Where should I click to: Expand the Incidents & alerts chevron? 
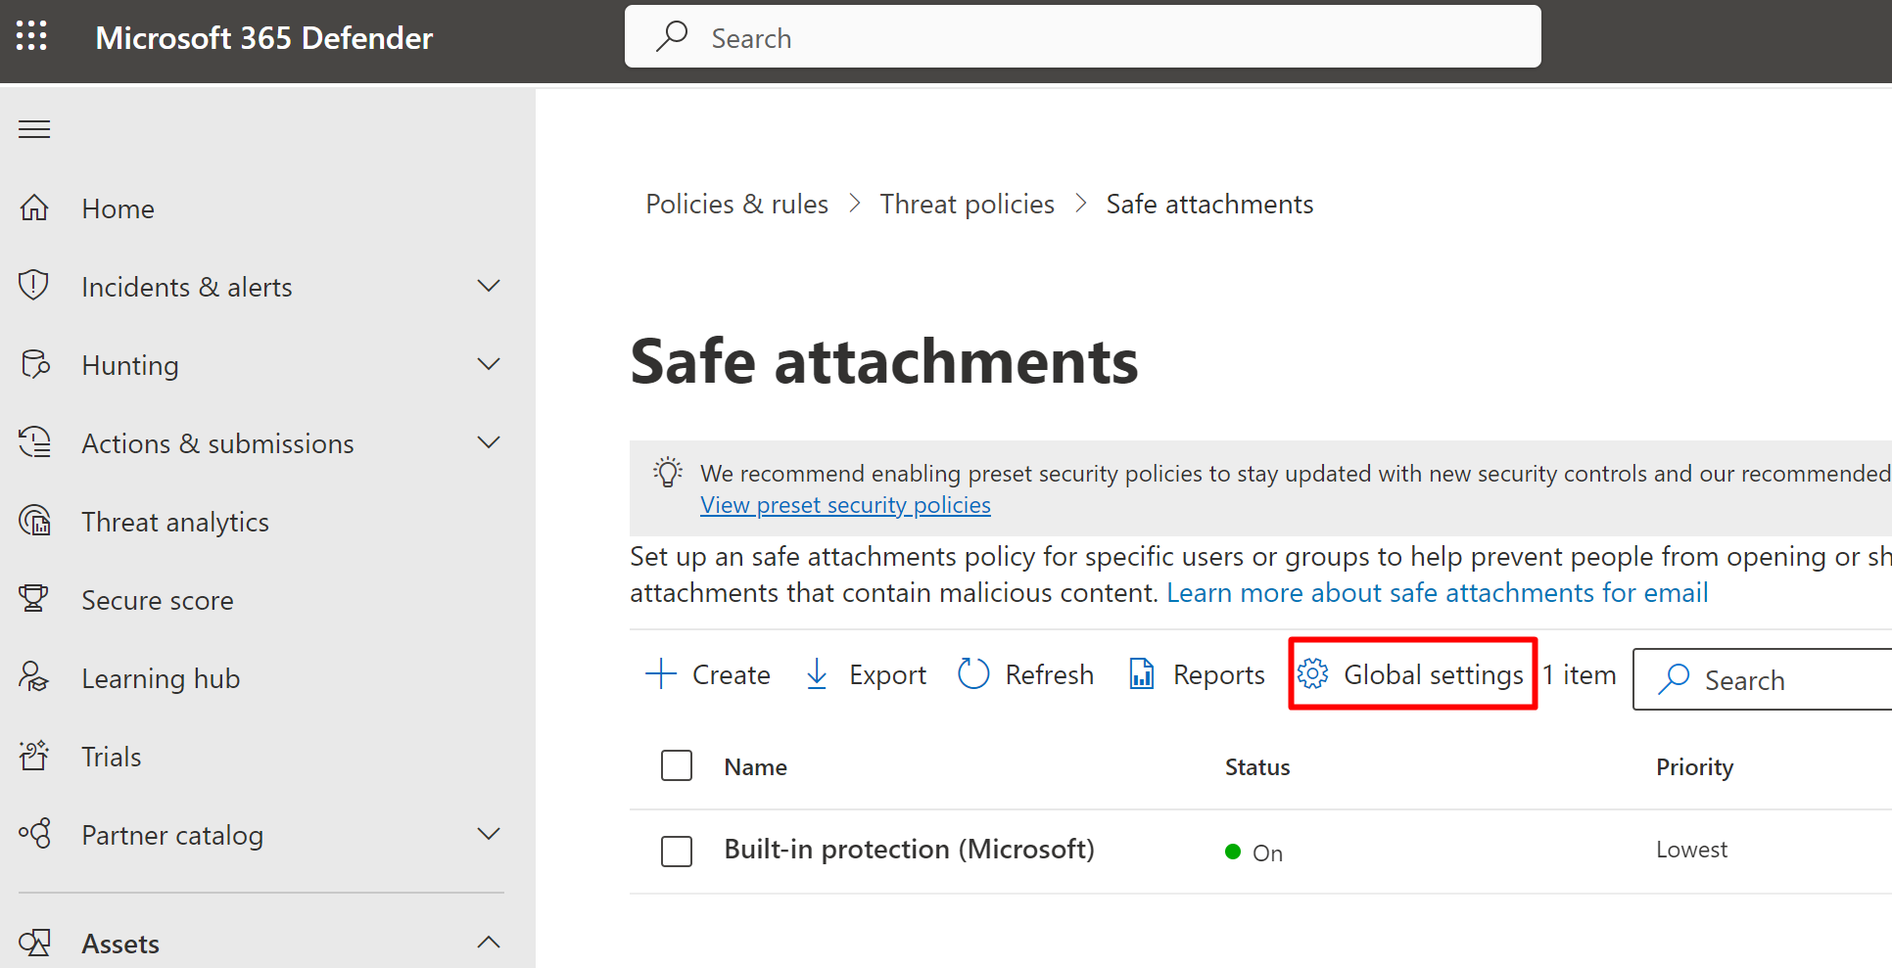(x=489, y=286)
